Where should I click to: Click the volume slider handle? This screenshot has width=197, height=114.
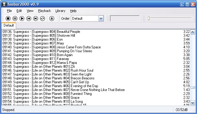click(148, 18)
